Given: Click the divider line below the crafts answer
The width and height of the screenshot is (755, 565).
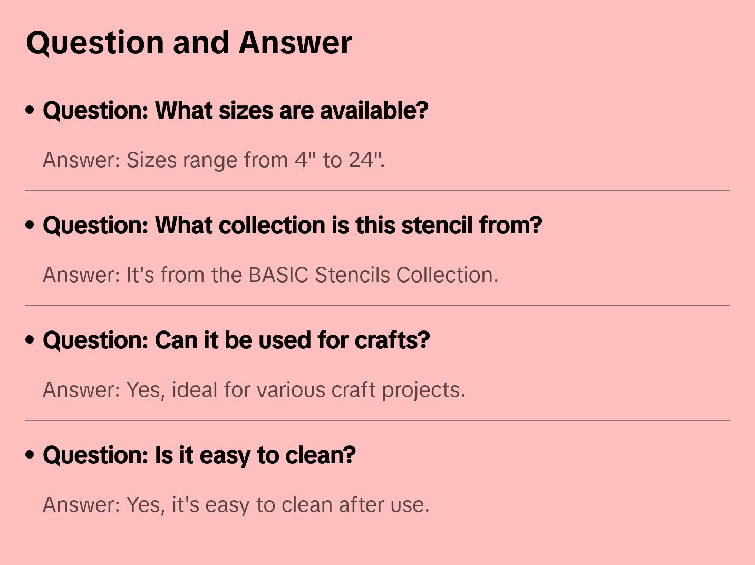Looking at the screenshot, I should tap(377, 420).
